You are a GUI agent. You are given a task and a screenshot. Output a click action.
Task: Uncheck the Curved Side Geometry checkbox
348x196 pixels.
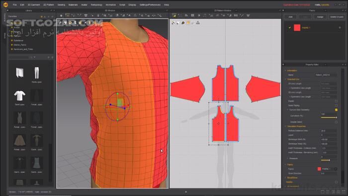pyautogui.click(x=336, y=110)
